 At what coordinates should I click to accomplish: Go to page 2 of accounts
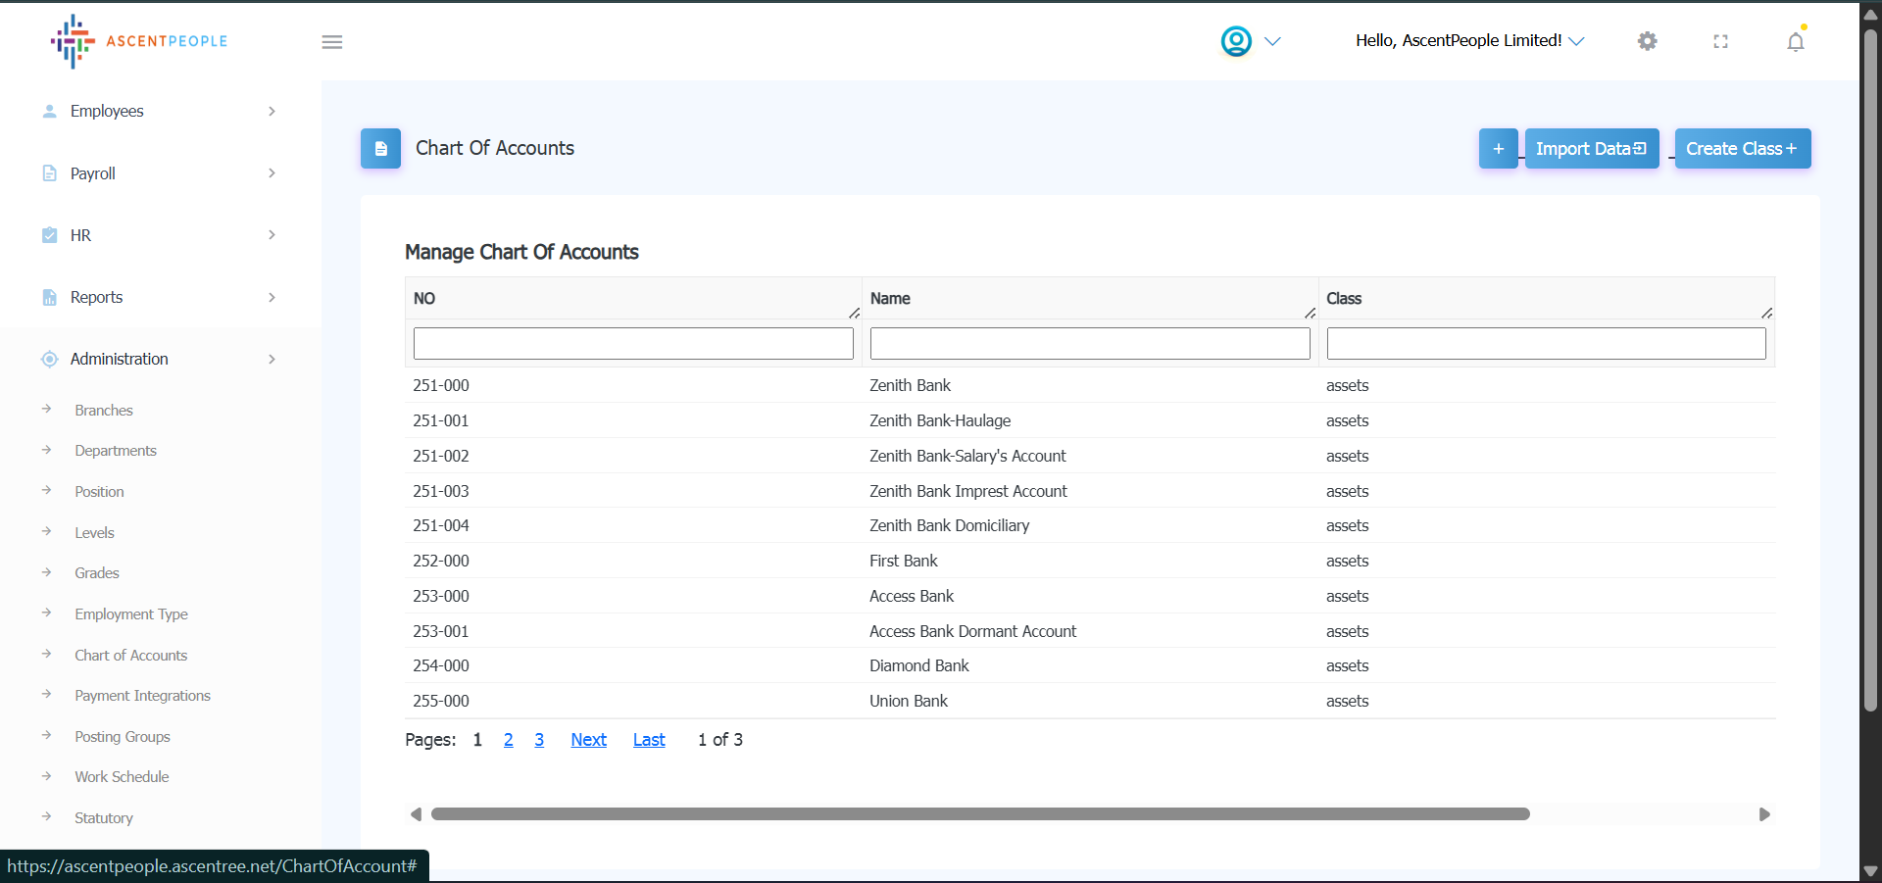pyautogui.click(x=508, y=740)
